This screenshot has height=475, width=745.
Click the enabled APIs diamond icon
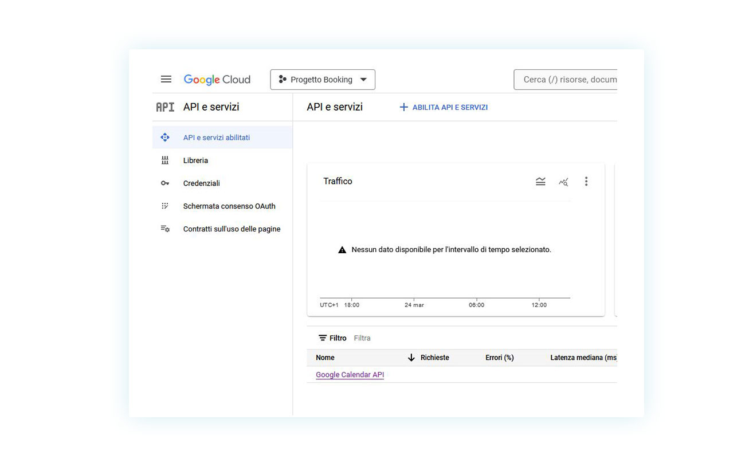[165, 138]
